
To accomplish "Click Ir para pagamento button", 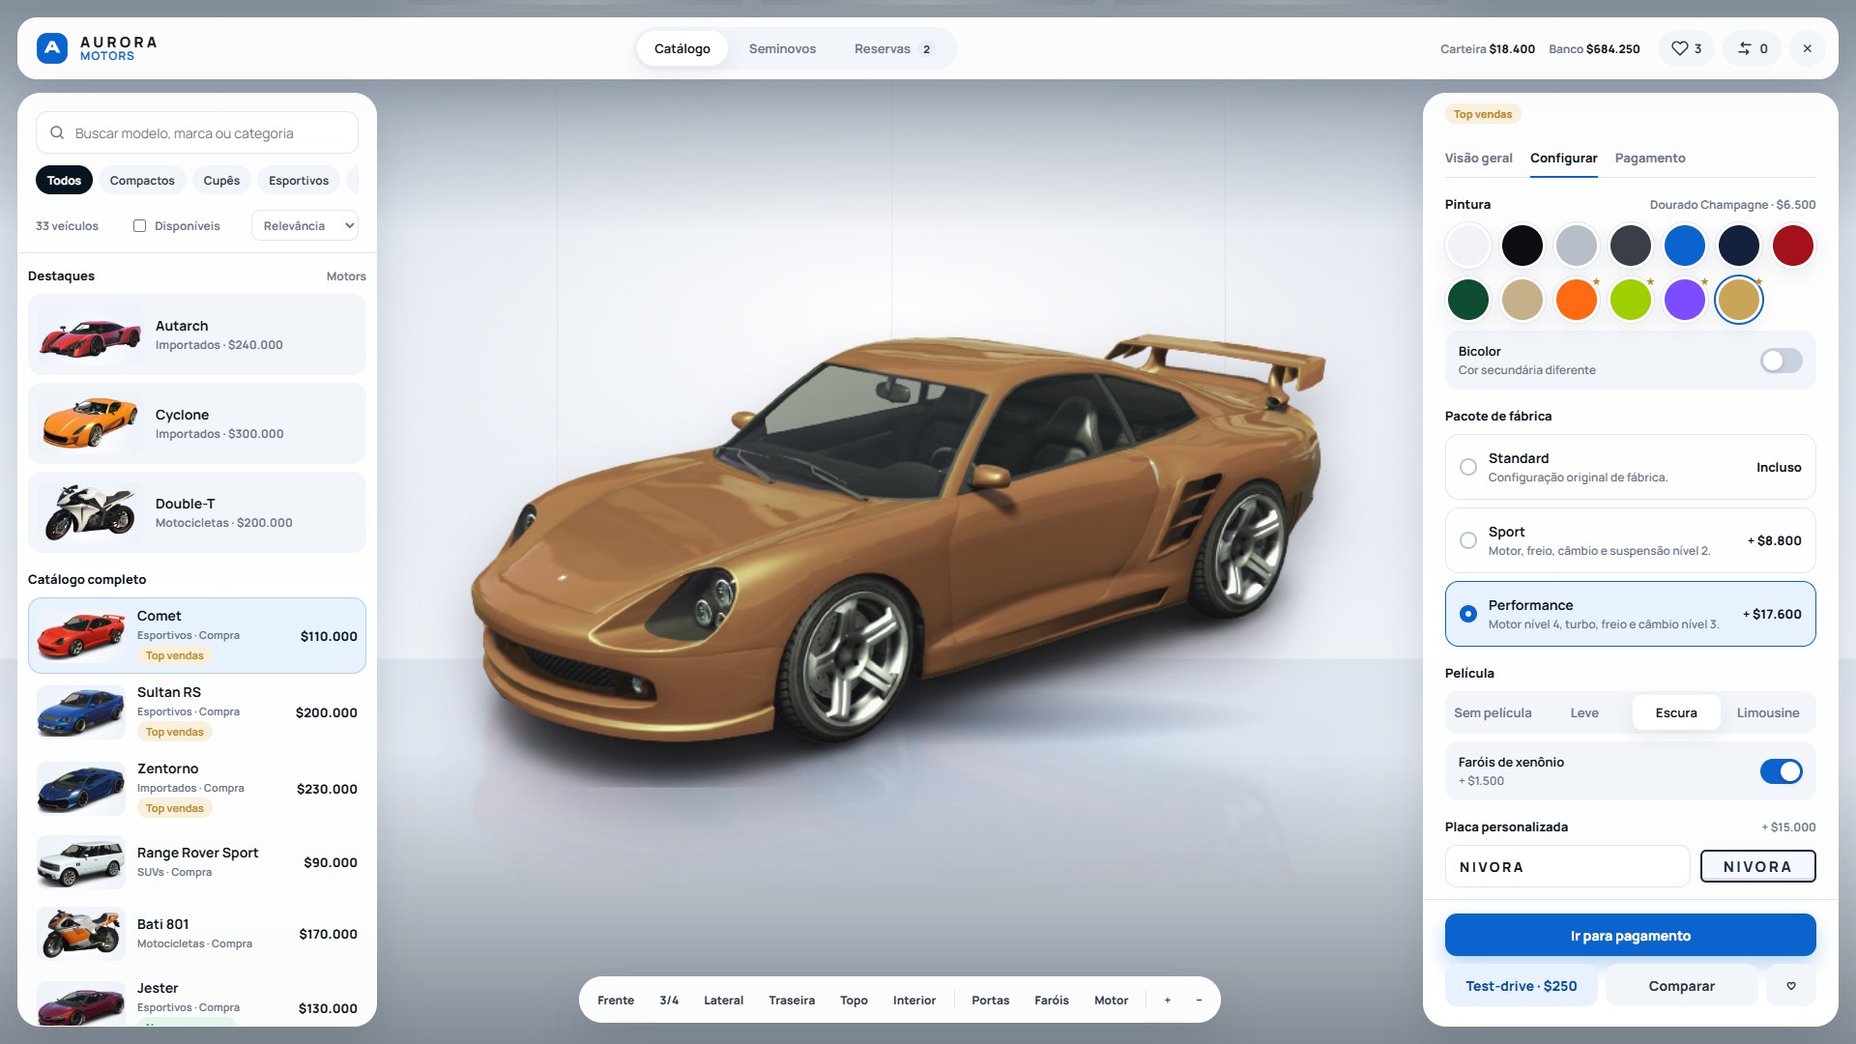I will click(x=1630, y=936).
